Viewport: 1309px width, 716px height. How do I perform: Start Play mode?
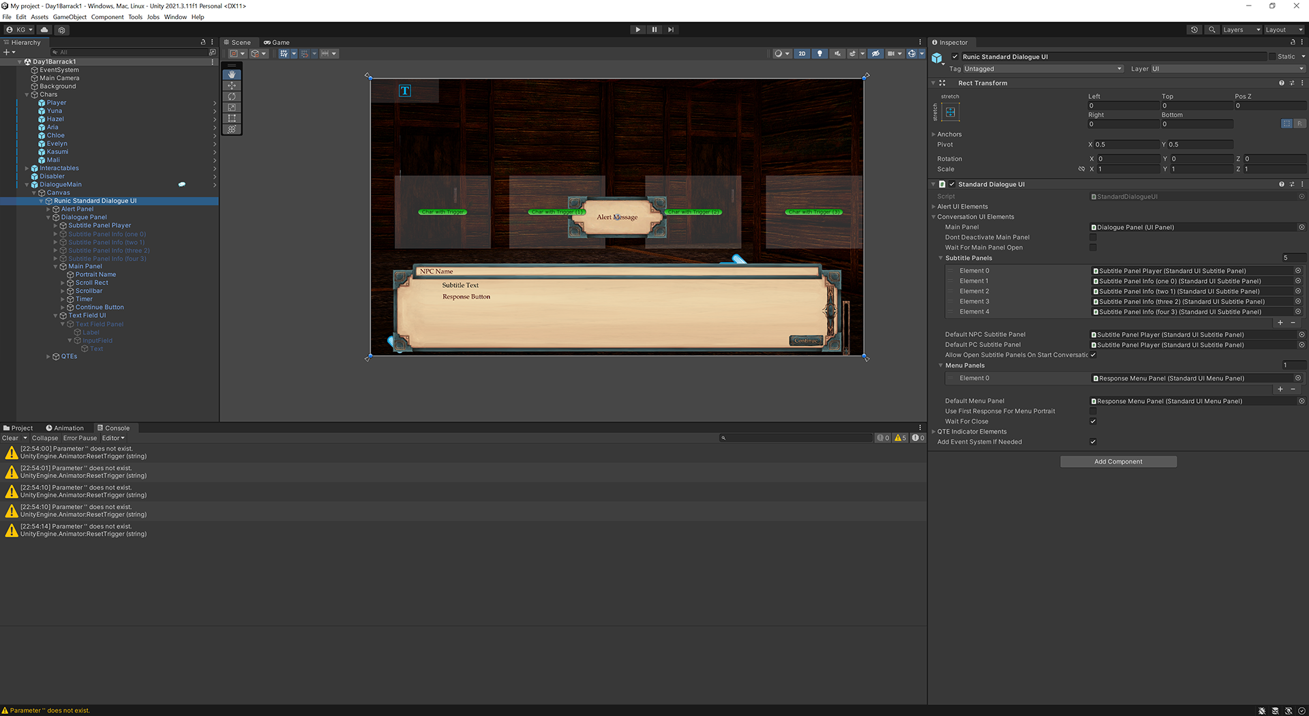click(637, 29)
